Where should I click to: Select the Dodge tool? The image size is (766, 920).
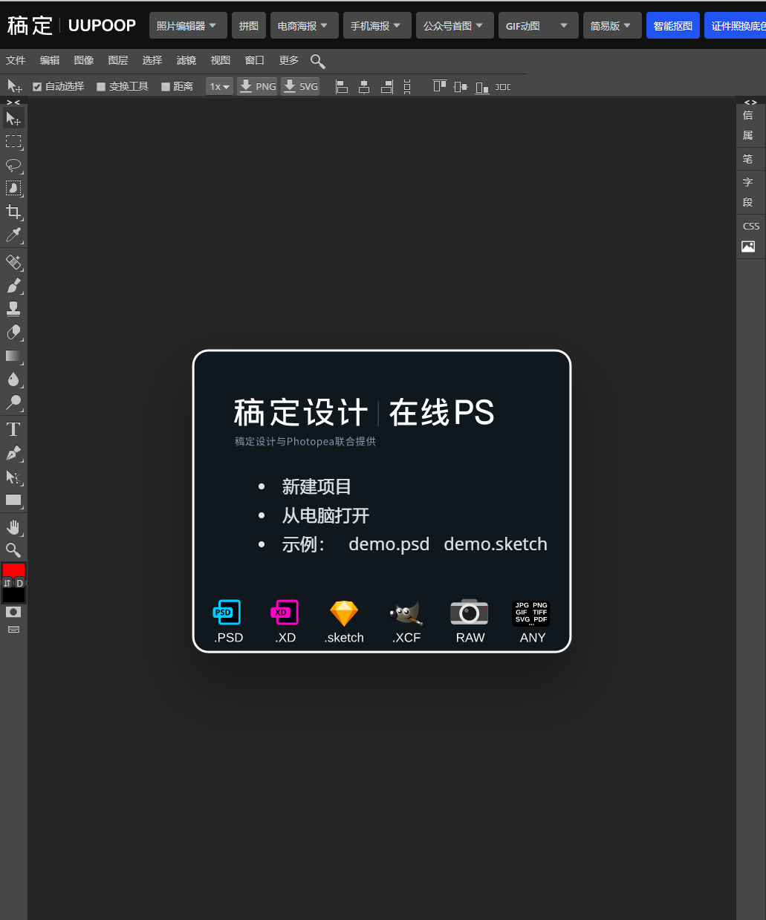click(13, 402)
